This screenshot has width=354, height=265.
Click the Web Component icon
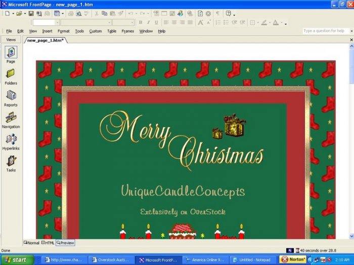tap(156, 14)
